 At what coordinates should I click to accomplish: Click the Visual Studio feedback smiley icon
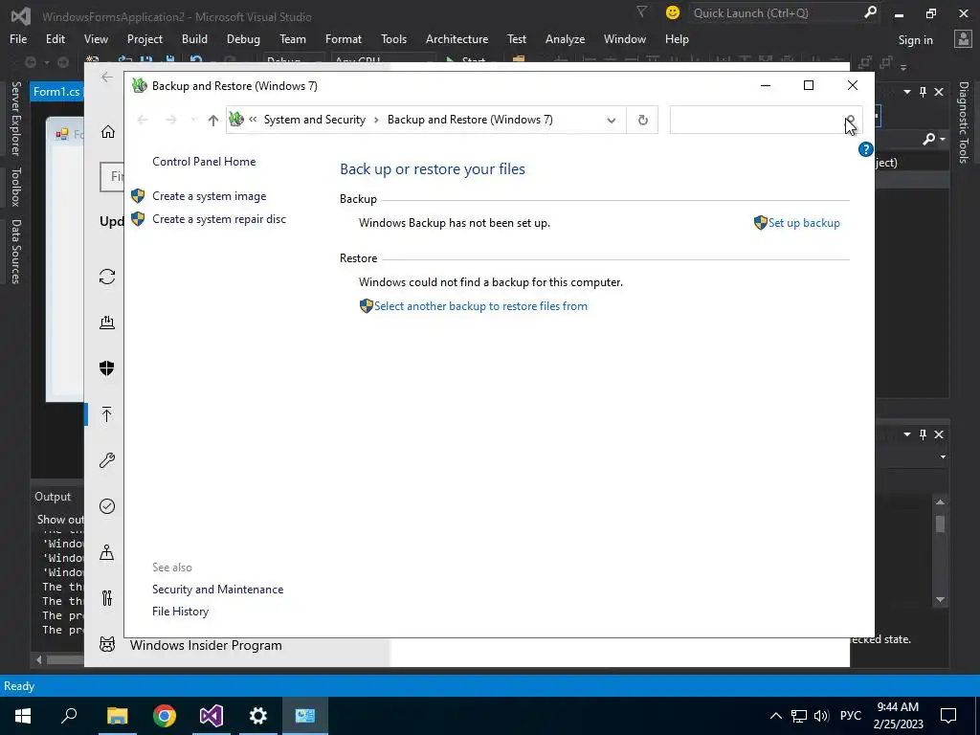(673, 12)
